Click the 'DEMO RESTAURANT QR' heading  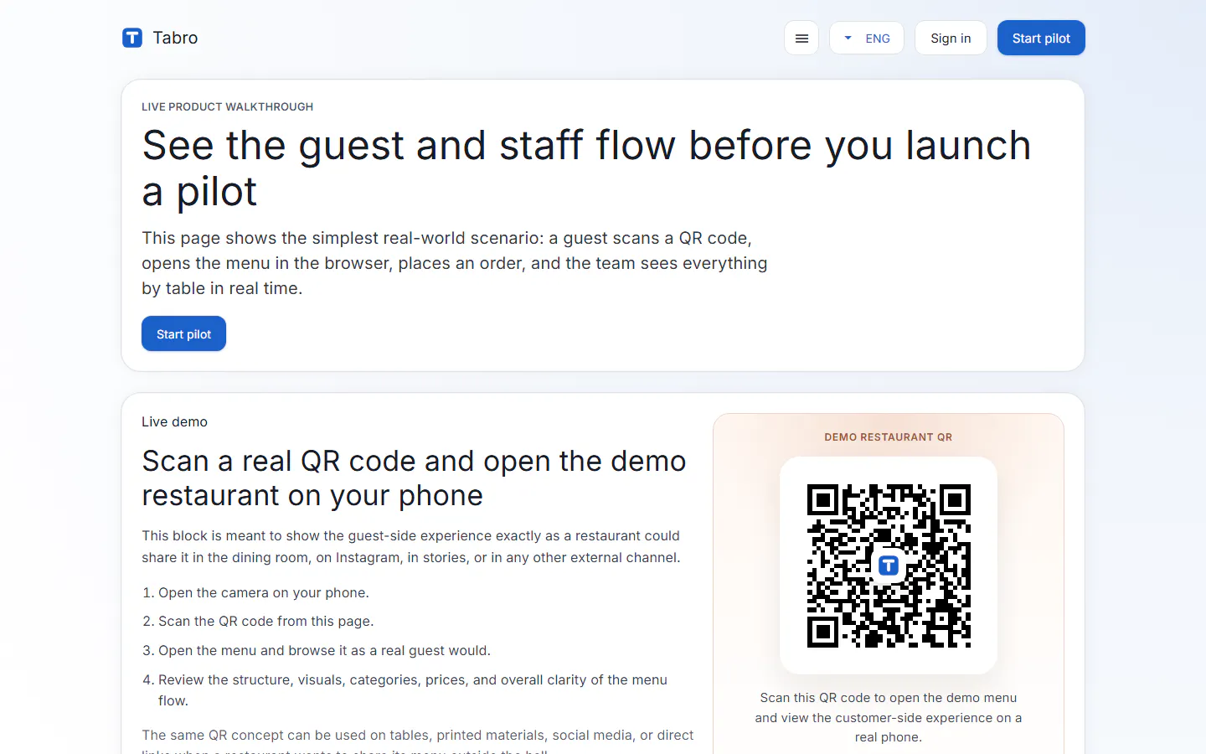point(889,436)
